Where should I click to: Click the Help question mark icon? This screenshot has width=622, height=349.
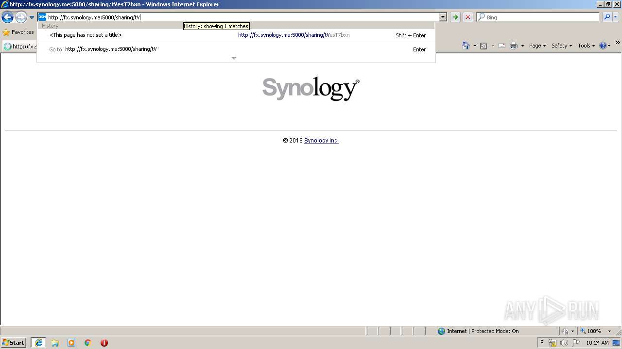603,46
